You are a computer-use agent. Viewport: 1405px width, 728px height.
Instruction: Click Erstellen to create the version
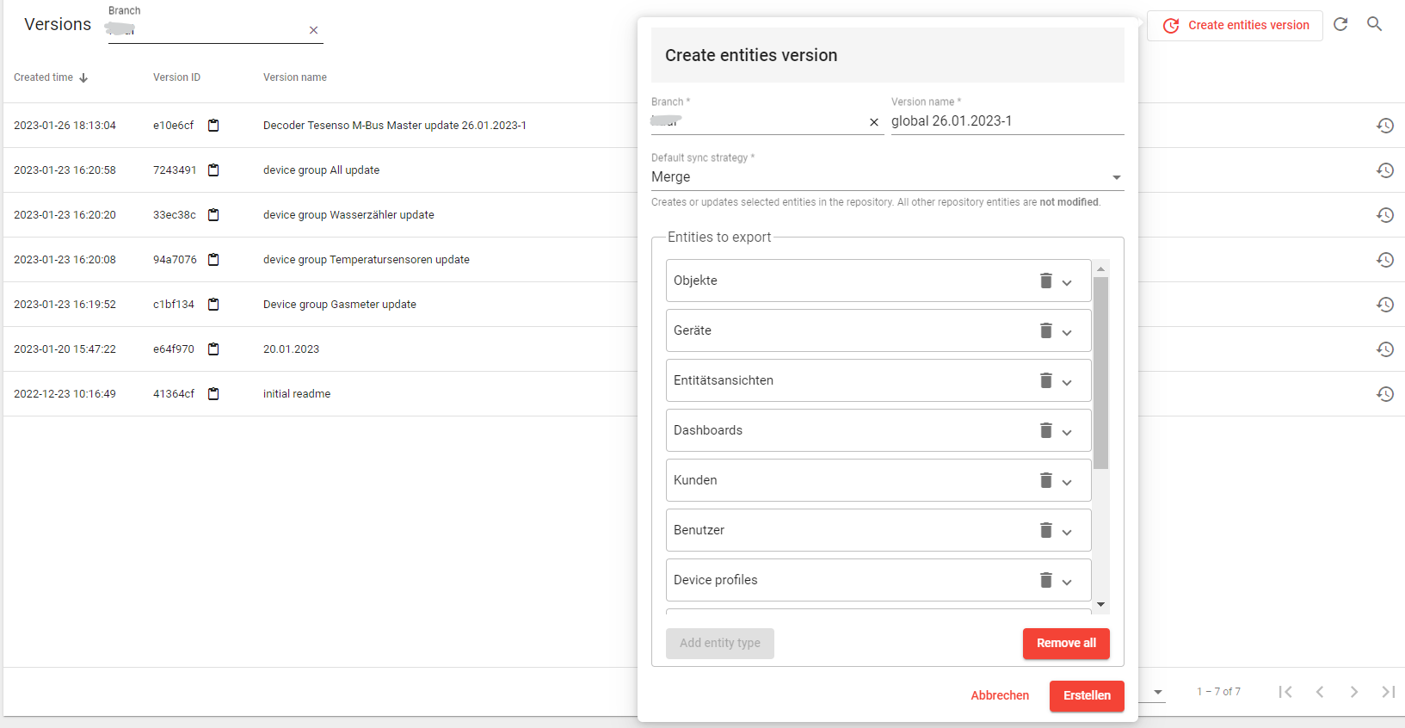pos(1086,695)
